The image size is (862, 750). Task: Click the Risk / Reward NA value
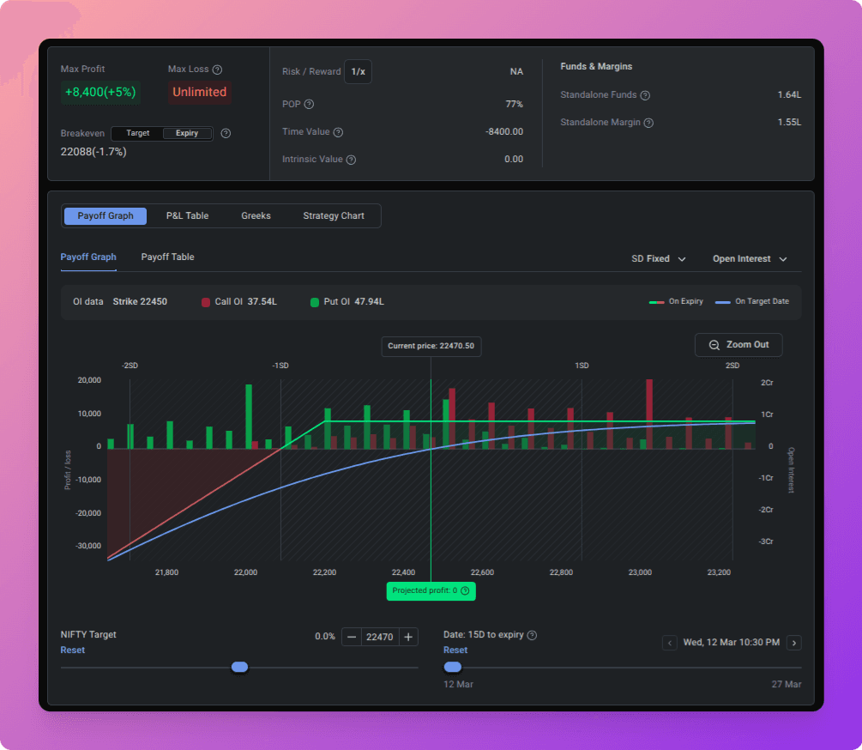pyautogui.click(x=516, y=71)
